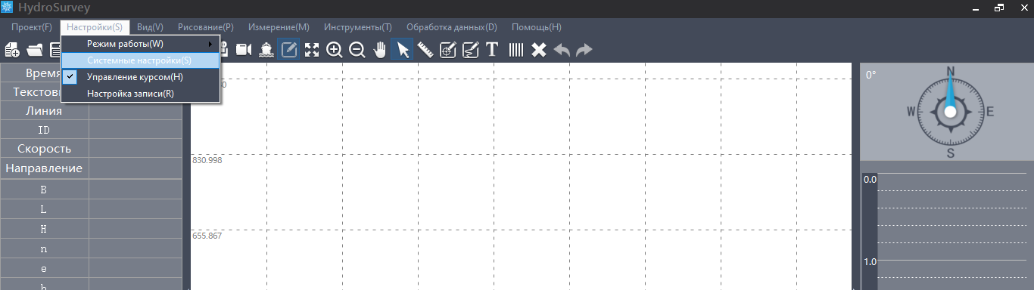Click the fit-to-extent arrows icon

[x=312, y=50]
